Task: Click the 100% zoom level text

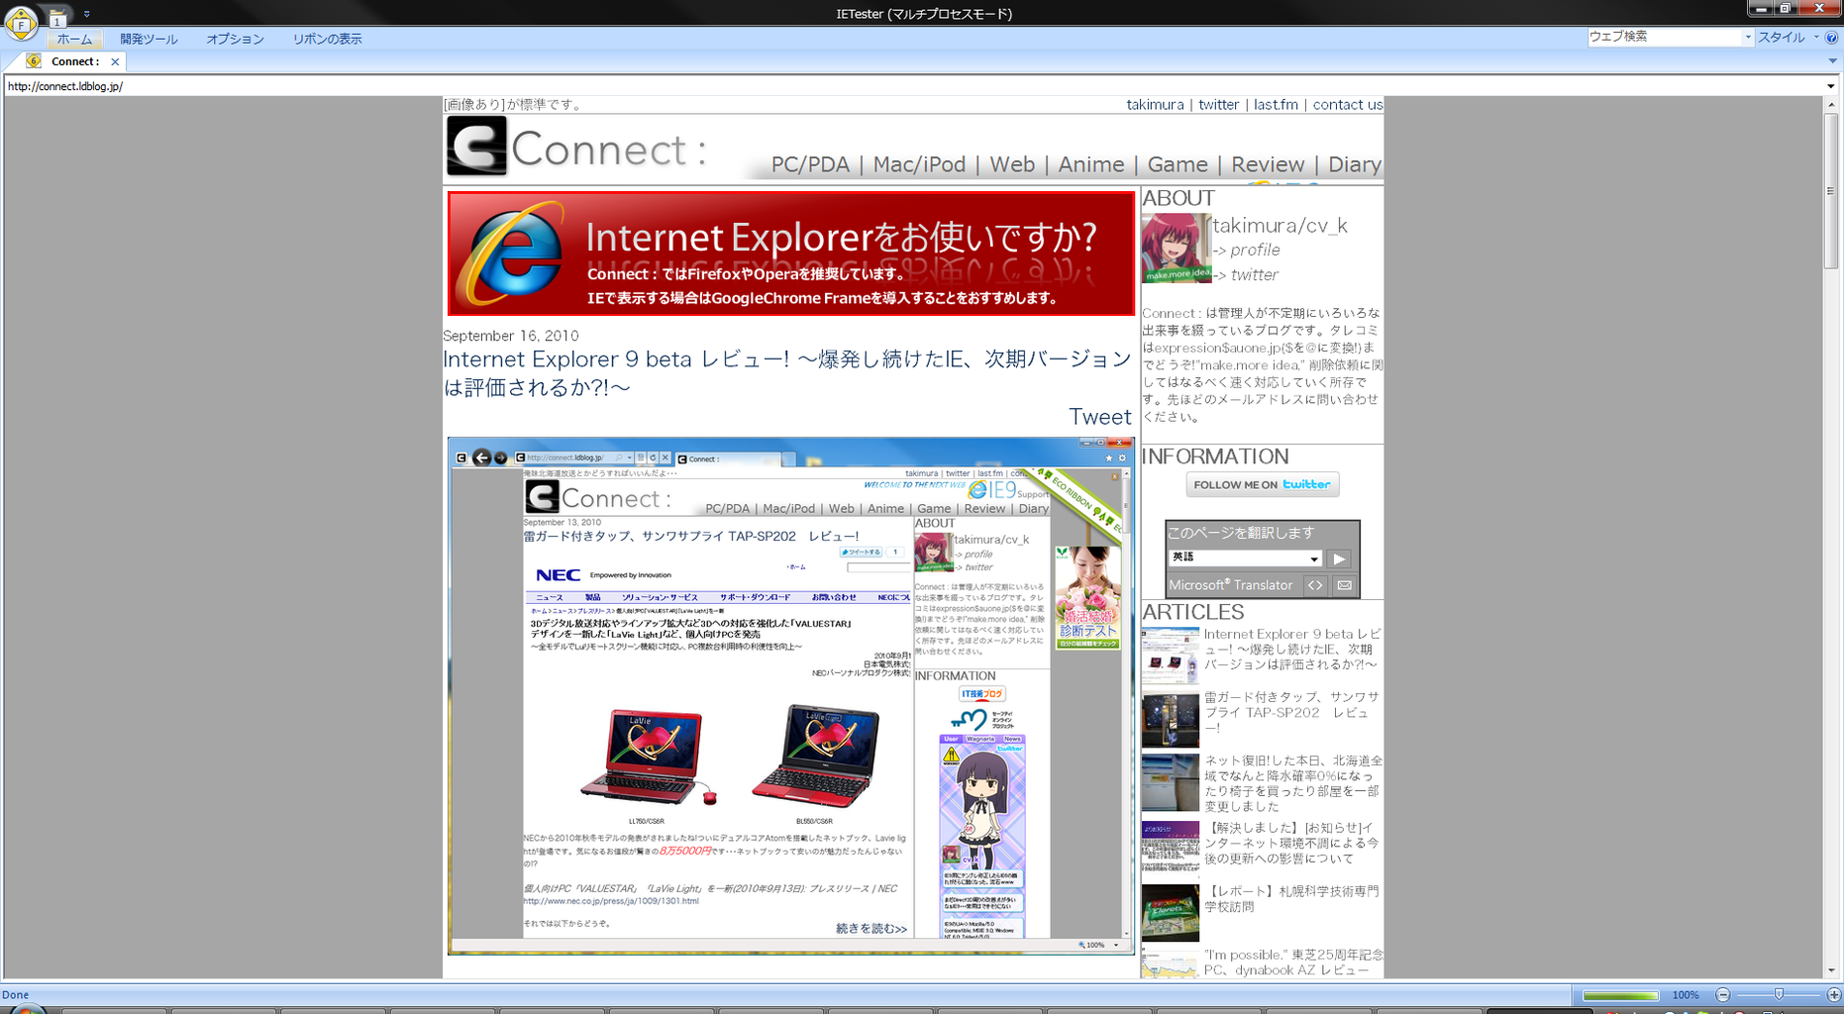Action: point(1686,995)
